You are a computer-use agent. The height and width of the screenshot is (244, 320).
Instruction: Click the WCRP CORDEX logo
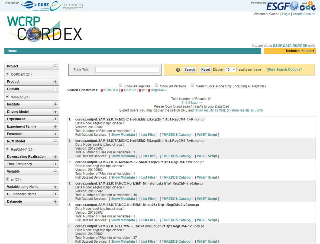[44, 29]
